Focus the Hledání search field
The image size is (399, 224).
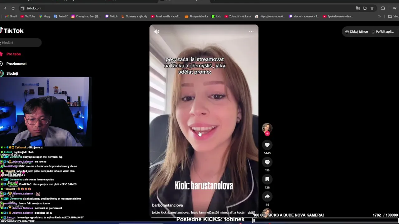click(21, 43)
